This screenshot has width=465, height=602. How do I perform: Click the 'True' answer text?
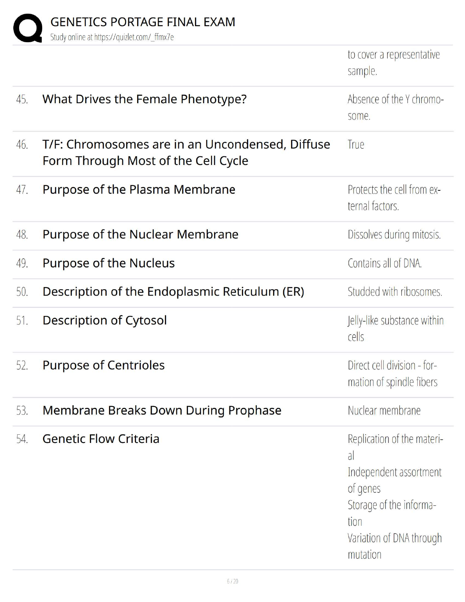pos(356,145)
